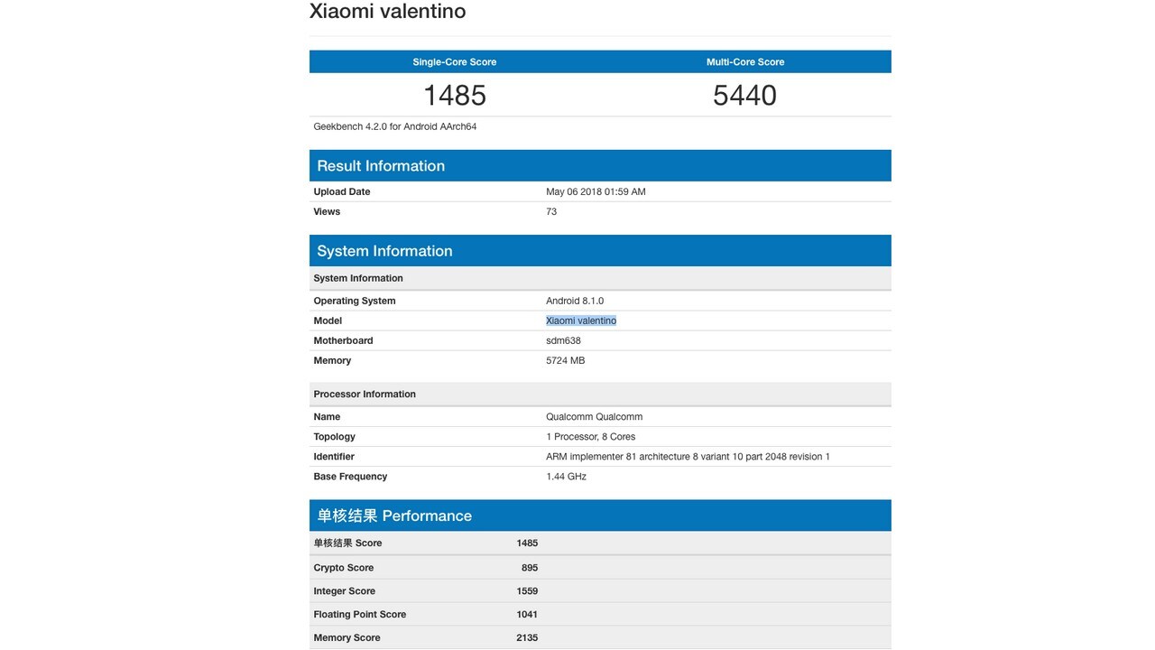Select the "Upload Date" row label
Image resolution: width=1155 pixels, height=650 pixels.
pyautogui.click(x=342, y=191)
